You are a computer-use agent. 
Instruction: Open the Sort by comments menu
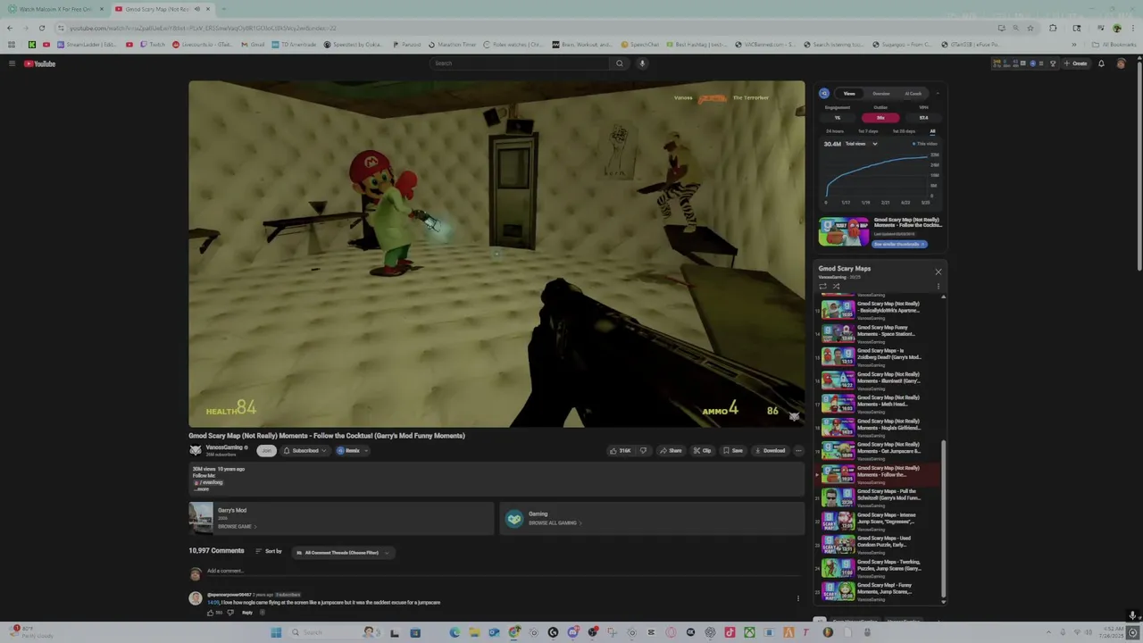pos(268,551)
